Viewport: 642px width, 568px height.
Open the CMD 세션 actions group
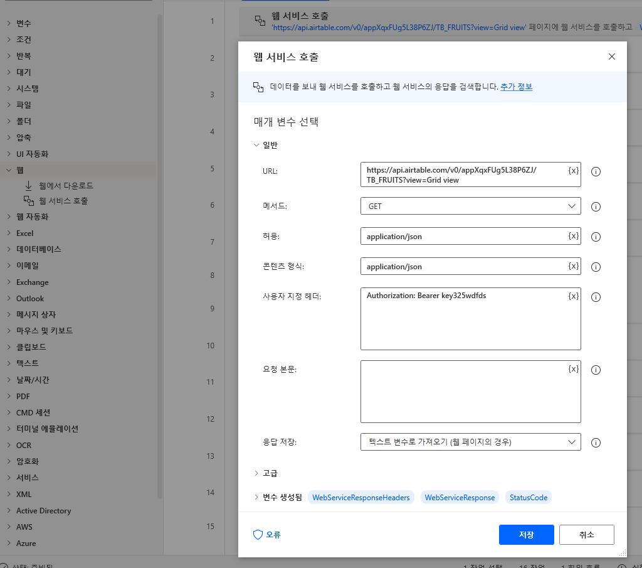(33, 413)
